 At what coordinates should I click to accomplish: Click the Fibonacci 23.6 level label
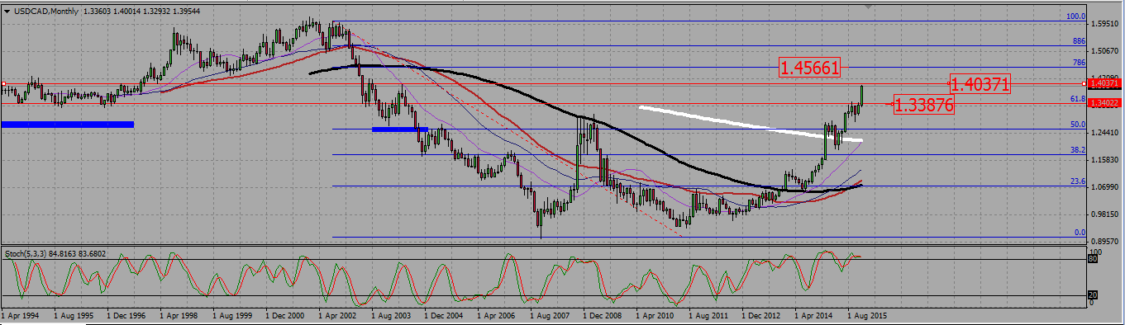[1078, 181]
